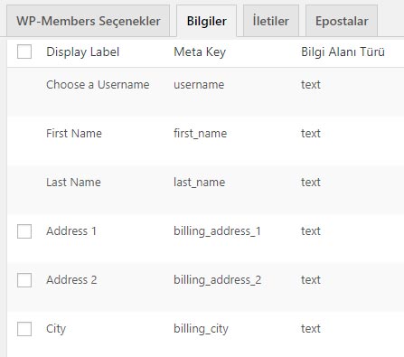Go to the Epostalar tab
This screenshot has width=404, height=357.
(342, 21)
